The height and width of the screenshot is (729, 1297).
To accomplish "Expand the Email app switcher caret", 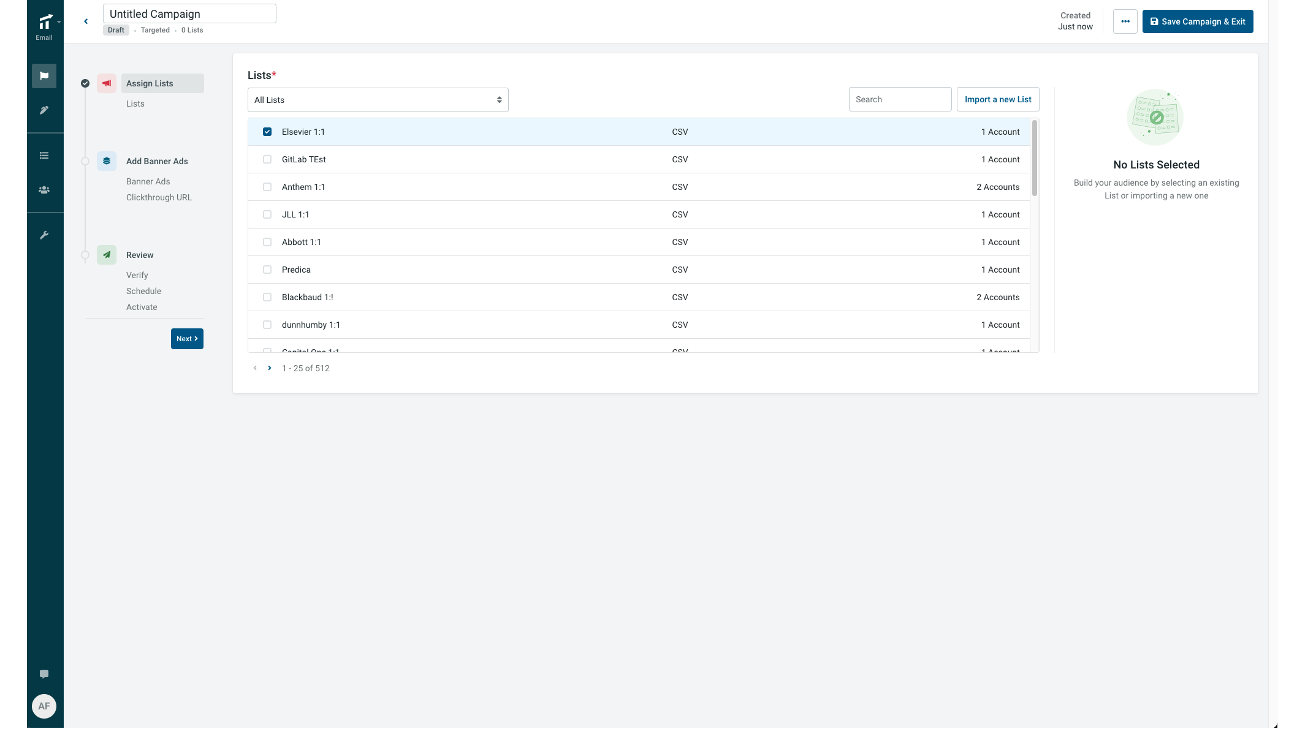I will [x=59, y=21].
